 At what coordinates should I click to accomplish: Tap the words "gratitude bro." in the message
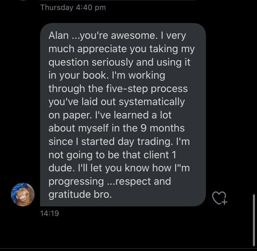point(80,194)
